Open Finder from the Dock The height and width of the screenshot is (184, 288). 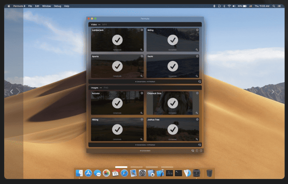click(79, 173)
